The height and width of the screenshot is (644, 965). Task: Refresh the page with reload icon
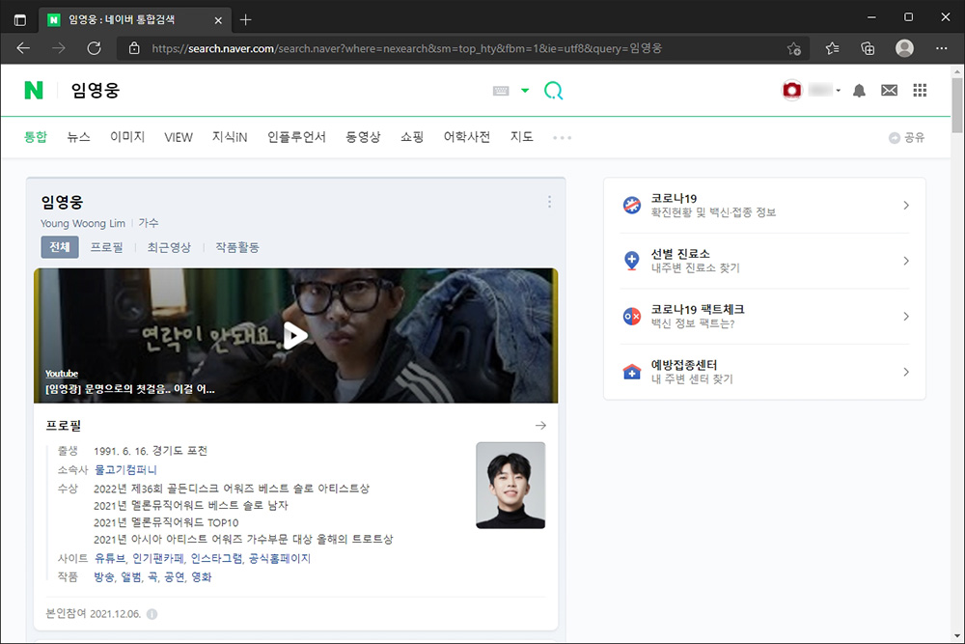coord(95,48)
